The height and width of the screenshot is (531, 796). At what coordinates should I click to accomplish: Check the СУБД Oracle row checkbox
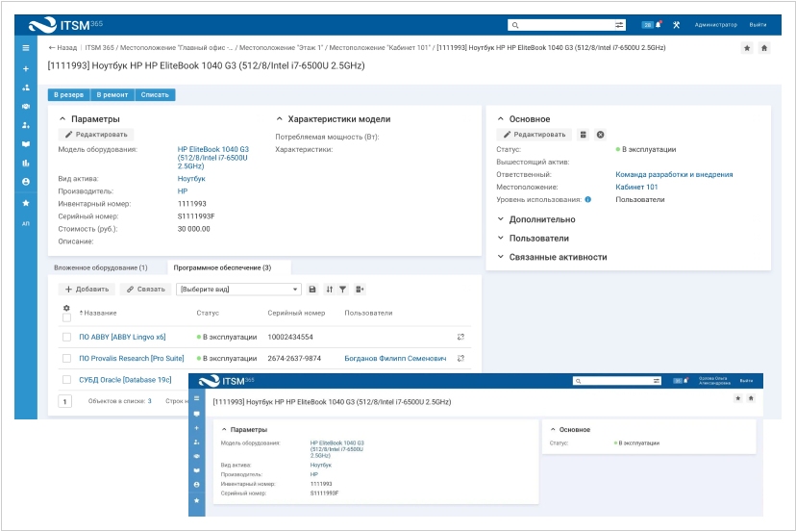coord(66,380)
